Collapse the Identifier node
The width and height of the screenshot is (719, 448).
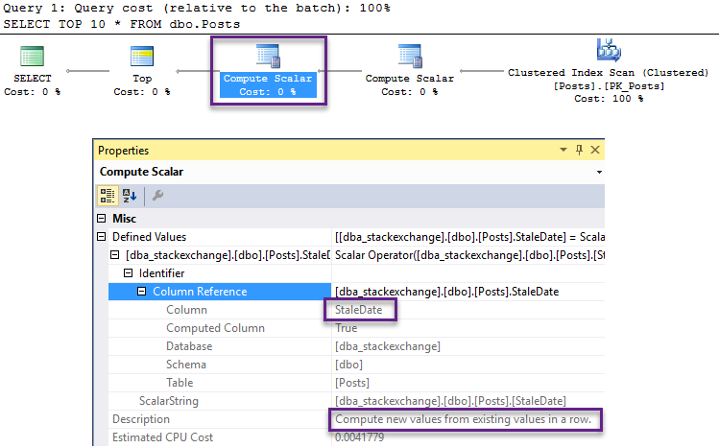[130, 273]
